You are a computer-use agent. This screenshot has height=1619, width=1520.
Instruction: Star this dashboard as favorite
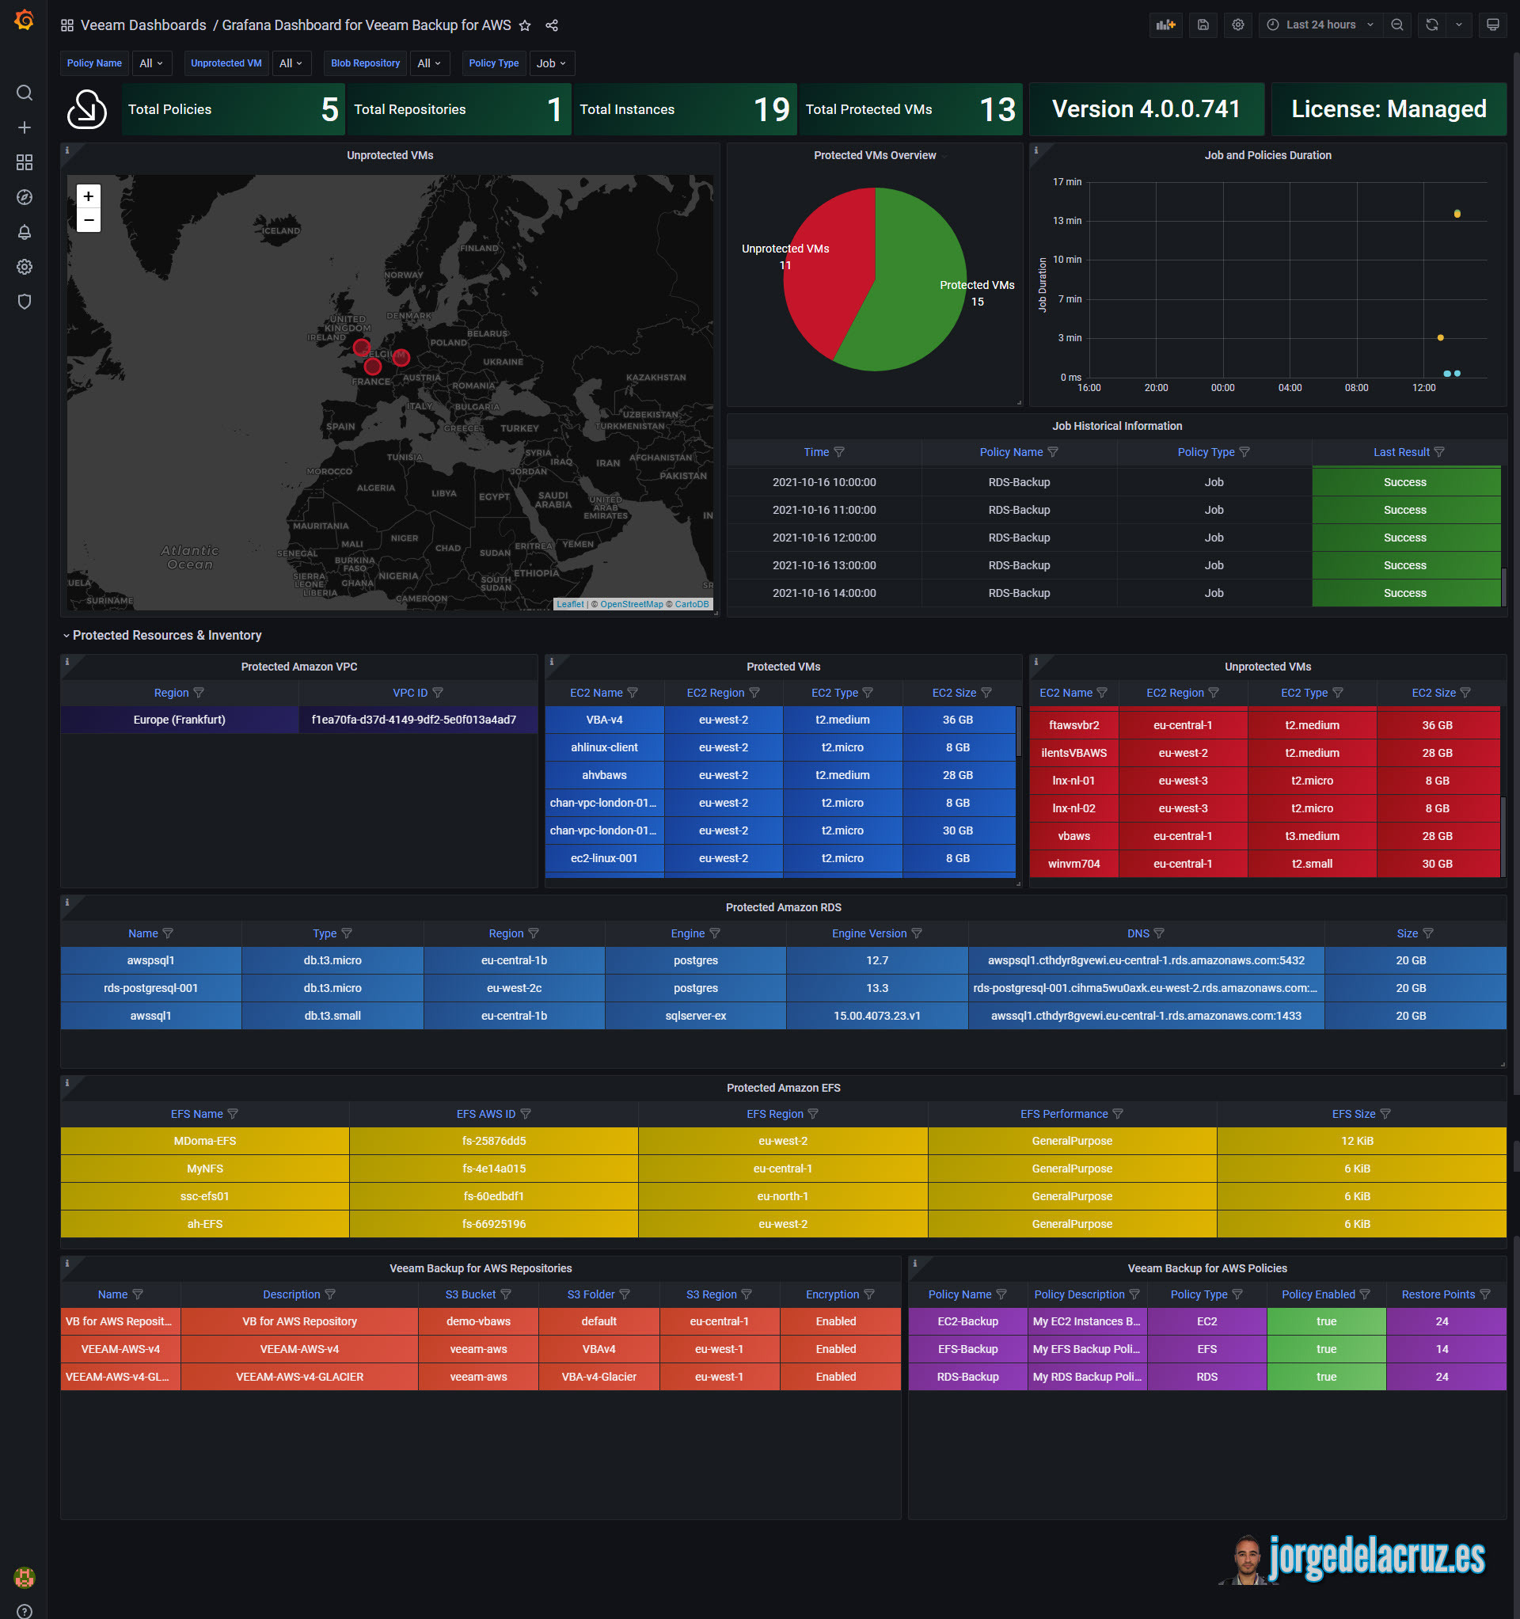(525, 25)
